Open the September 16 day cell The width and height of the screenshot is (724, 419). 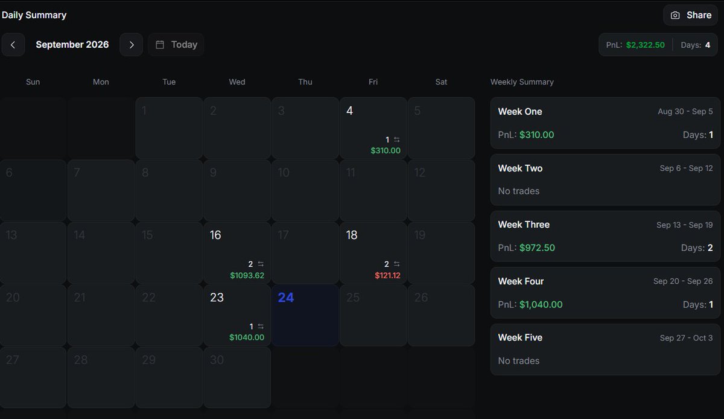237,252
